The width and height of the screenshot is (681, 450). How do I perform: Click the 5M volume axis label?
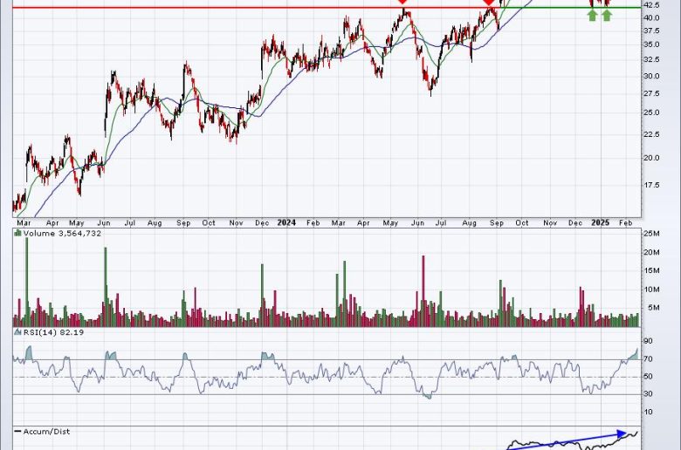(x=654, y=308)
